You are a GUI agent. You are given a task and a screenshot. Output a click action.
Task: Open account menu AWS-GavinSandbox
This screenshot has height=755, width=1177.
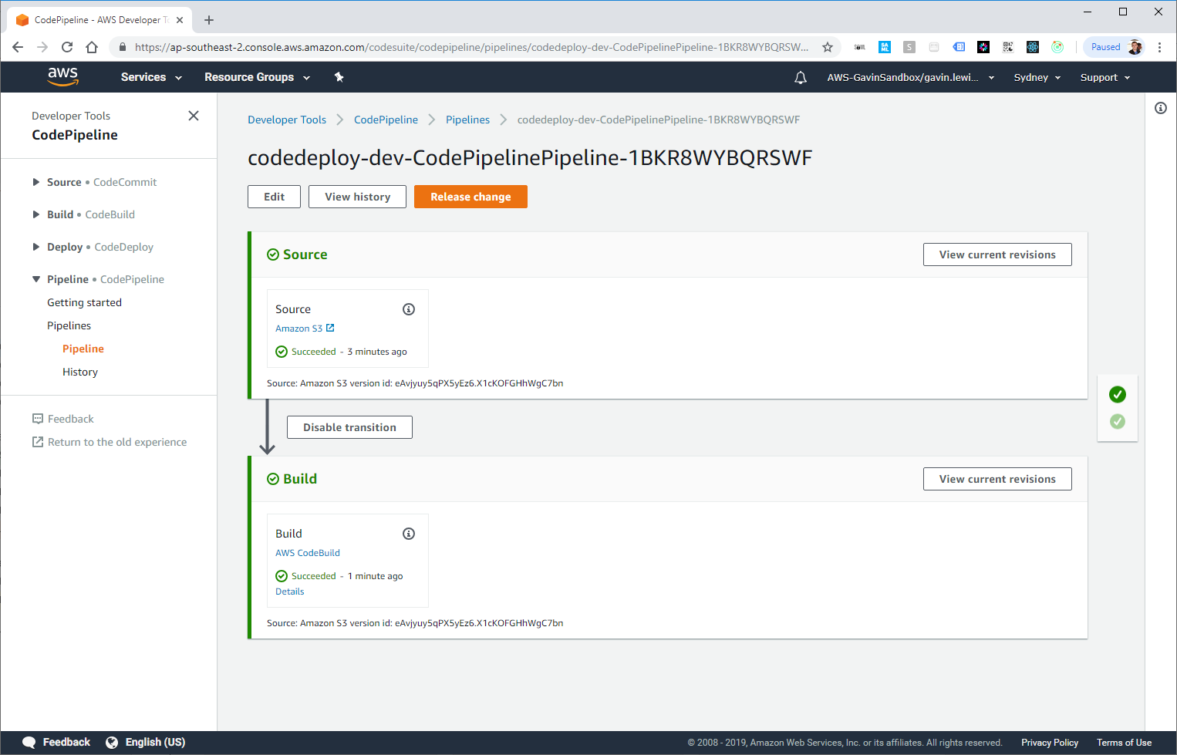911,77
